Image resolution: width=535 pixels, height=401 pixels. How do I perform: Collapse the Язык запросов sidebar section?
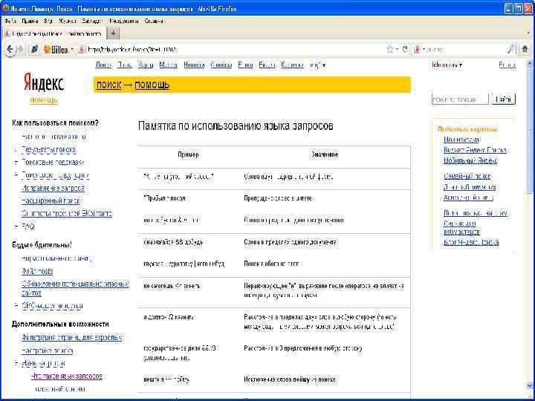tap(16, 363)
